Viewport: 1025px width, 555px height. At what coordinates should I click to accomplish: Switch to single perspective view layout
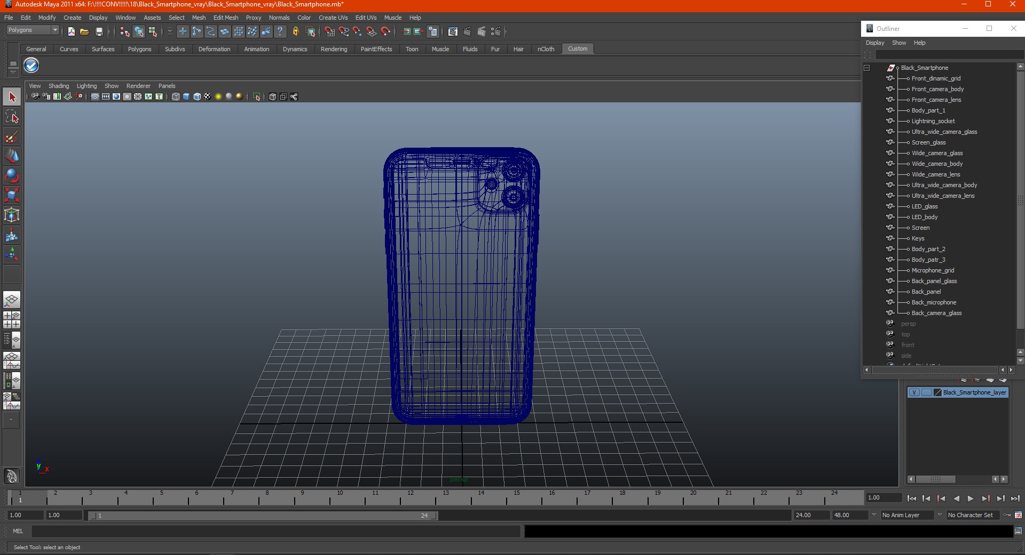12,300
